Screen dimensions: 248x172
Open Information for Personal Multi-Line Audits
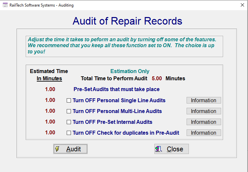coord(204,111)
